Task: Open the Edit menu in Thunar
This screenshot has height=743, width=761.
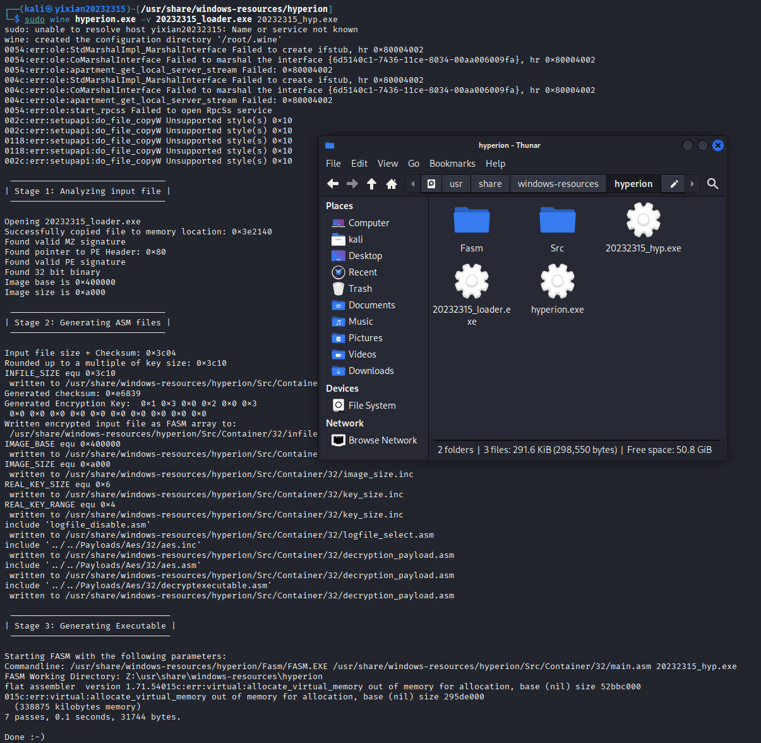Action: (x=359, y=164)
